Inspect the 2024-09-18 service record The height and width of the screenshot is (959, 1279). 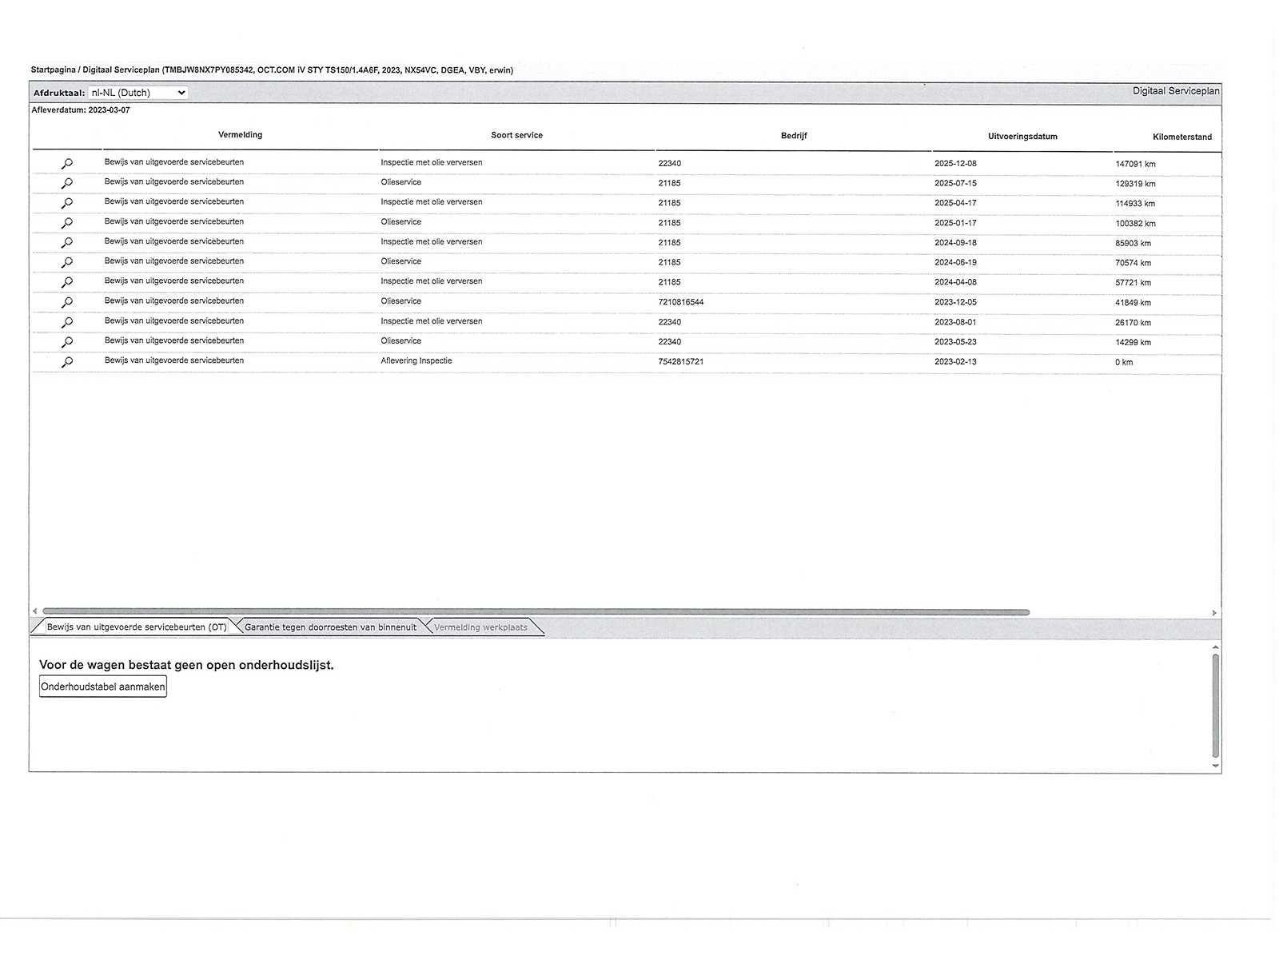[67, 243]
